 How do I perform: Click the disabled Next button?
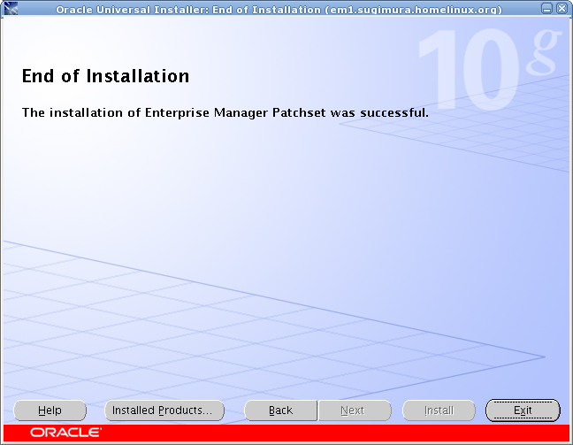pyautogui.click(x=355, y=410)
